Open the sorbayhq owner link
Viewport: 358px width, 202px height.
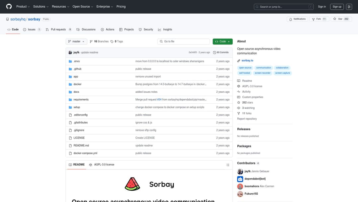(x=18, y=19)
